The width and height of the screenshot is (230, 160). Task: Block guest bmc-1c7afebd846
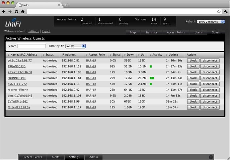tap(193, 96)
